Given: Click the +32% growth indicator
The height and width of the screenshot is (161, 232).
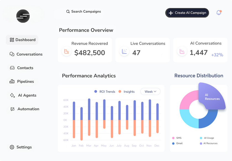Looking at the screenshot, I should [x=217, y=55].
